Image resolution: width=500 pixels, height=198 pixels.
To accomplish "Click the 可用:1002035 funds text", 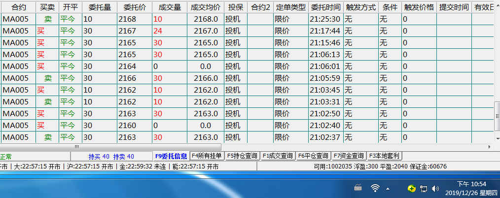I will (333, 166).
